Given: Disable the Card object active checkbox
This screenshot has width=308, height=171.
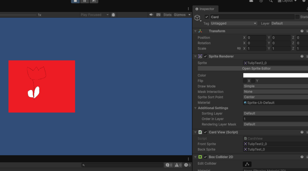Looking at the screenshot, I should coord(207,17).
